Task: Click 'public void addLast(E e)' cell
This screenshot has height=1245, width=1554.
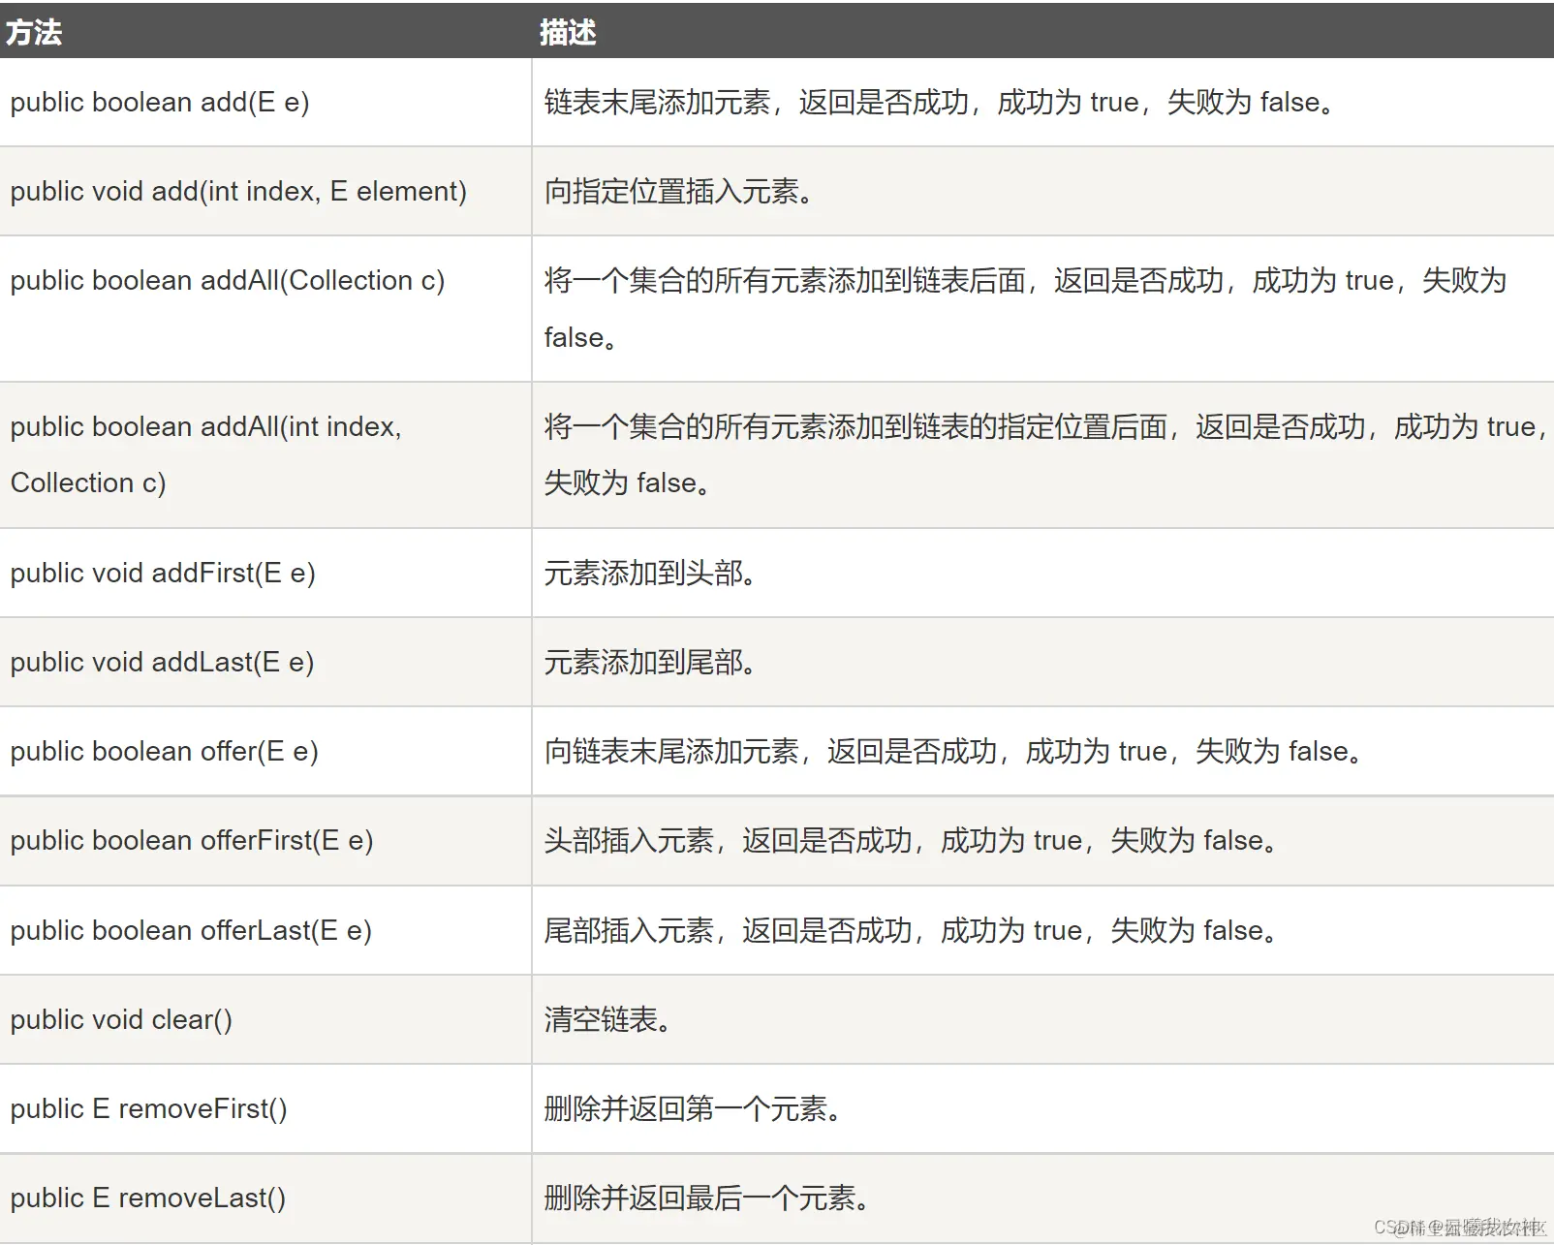Action: click(x=162, y=662)
